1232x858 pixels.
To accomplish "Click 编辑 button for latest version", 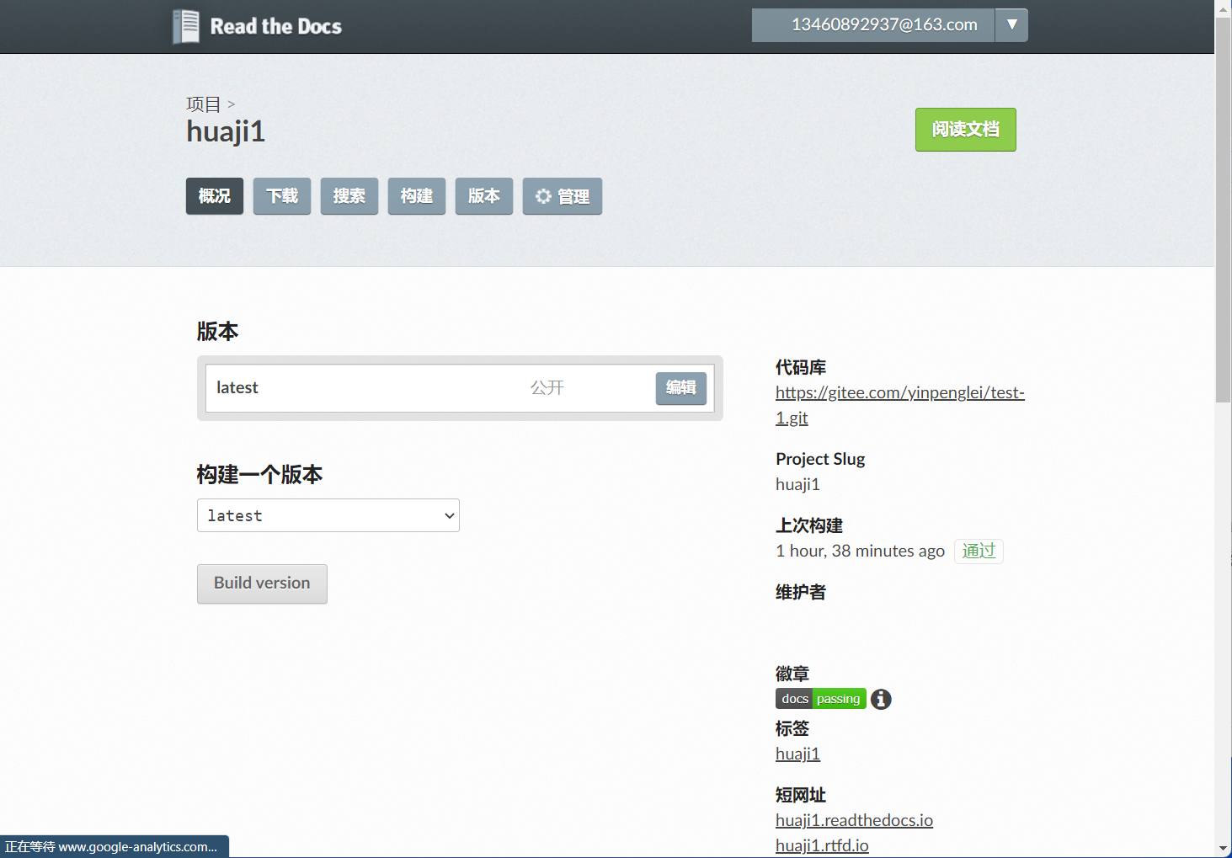I will click(681, 388).
